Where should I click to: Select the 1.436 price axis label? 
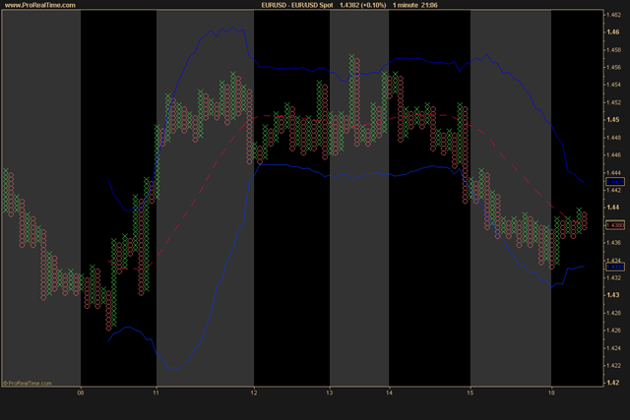coord(613,243)
